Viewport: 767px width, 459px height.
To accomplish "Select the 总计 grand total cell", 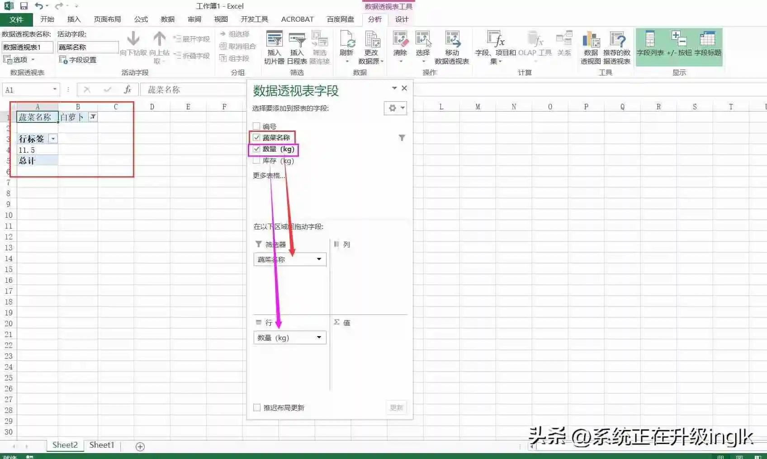I will [38, 161].
